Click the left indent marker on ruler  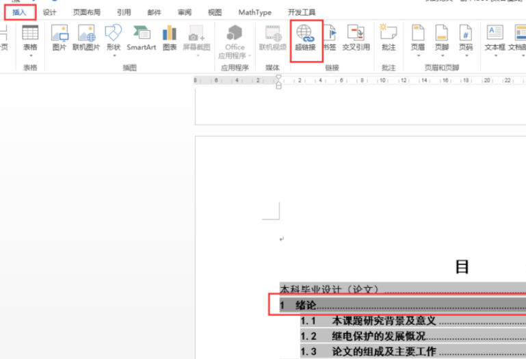coord(278,87)
